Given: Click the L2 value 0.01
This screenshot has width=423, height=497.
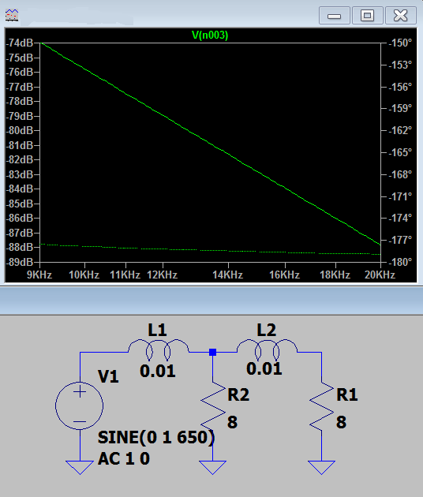Looking at the screenshot, I should 264,369.
